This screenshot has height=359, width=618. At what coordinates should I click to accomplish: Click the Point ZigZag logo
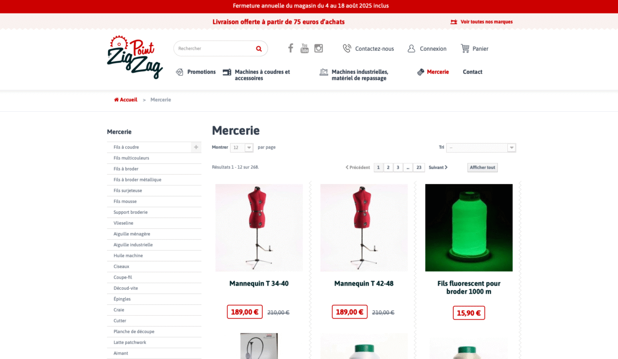[135, 57]
